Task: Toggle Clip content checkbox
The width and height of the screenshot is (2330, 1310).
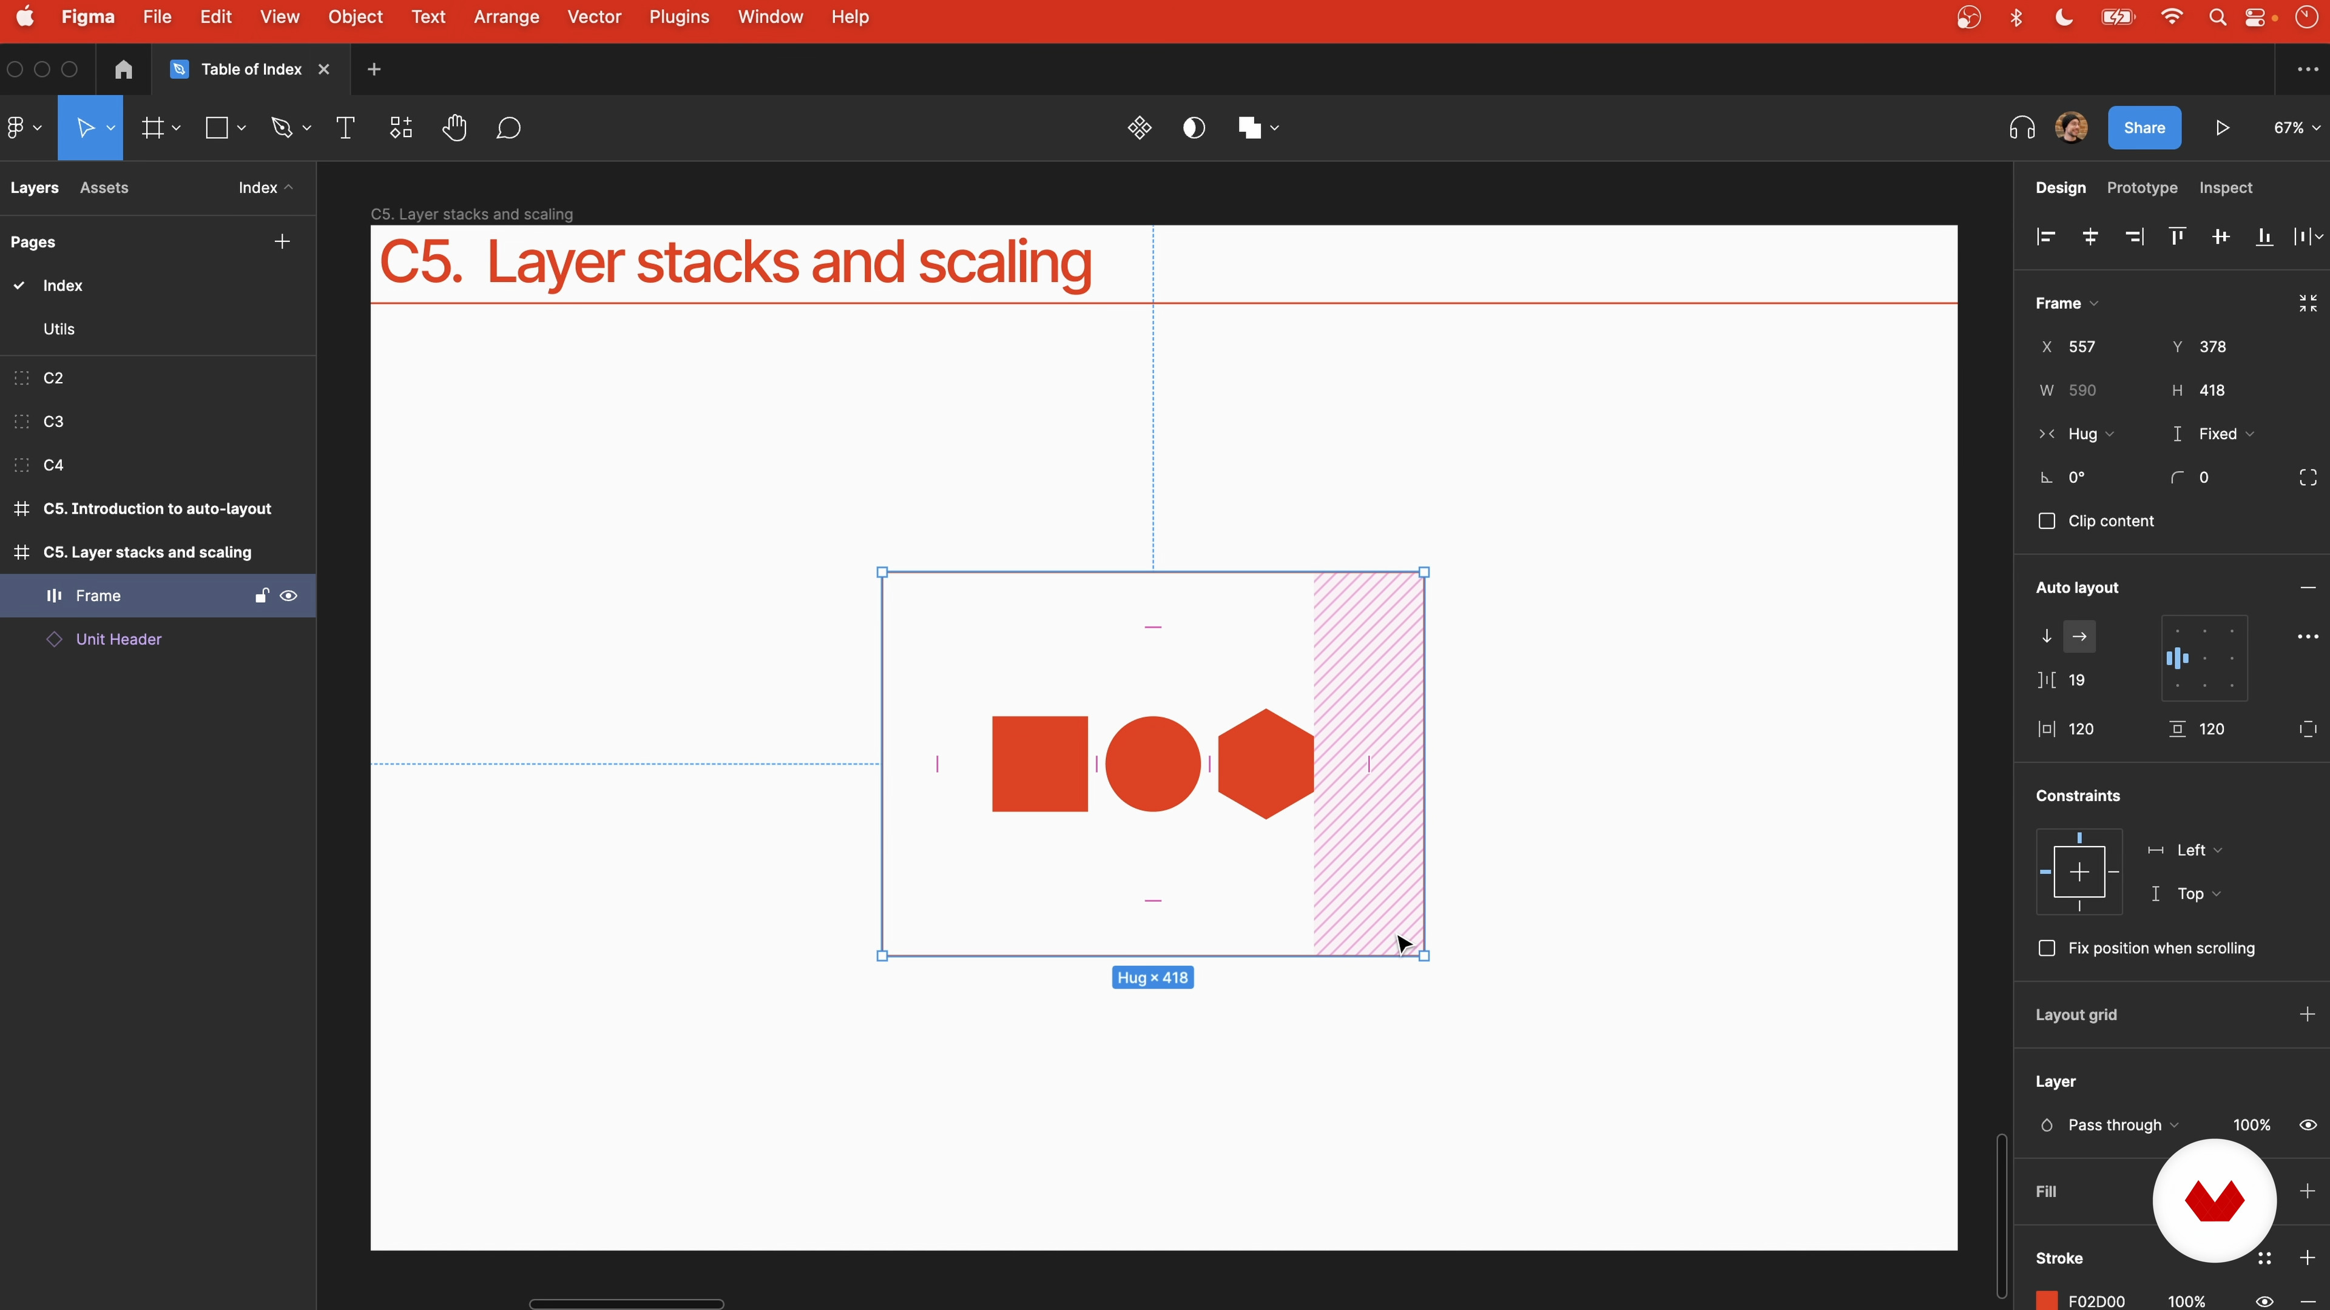Action: [x=2047, y=522]
